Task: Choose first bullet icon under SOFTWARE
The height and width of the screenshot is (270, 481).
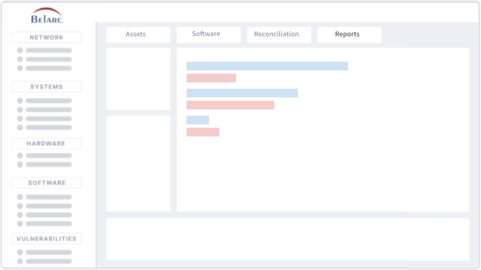Action: (20, 197)
